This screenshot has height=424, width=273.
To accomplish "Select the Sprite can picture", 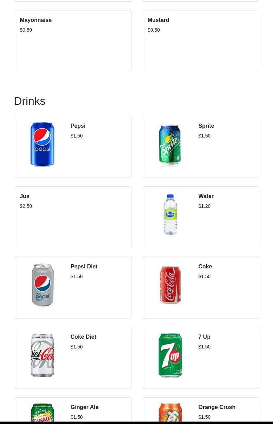I will (170, 145).
